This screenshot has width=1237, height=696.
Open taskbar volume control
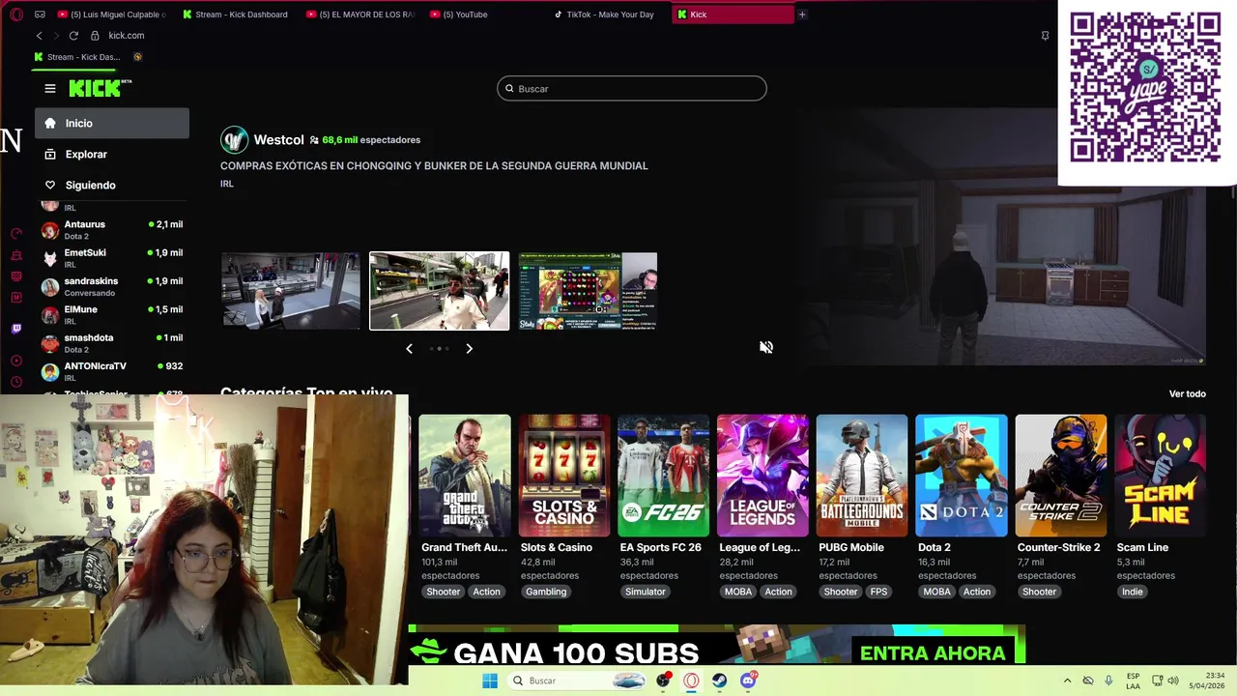(x=1174, y=681)
